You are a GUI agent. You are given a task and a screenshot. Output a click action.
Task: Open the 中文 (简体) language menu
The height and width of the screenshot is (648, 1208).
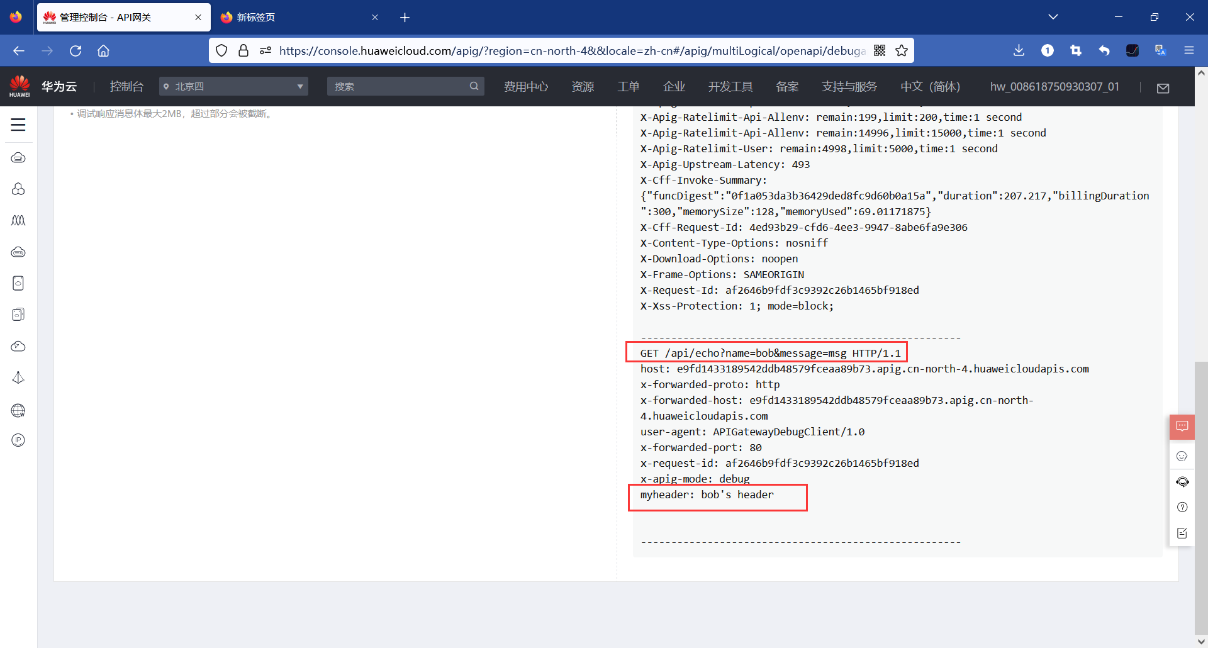(930, 86)
